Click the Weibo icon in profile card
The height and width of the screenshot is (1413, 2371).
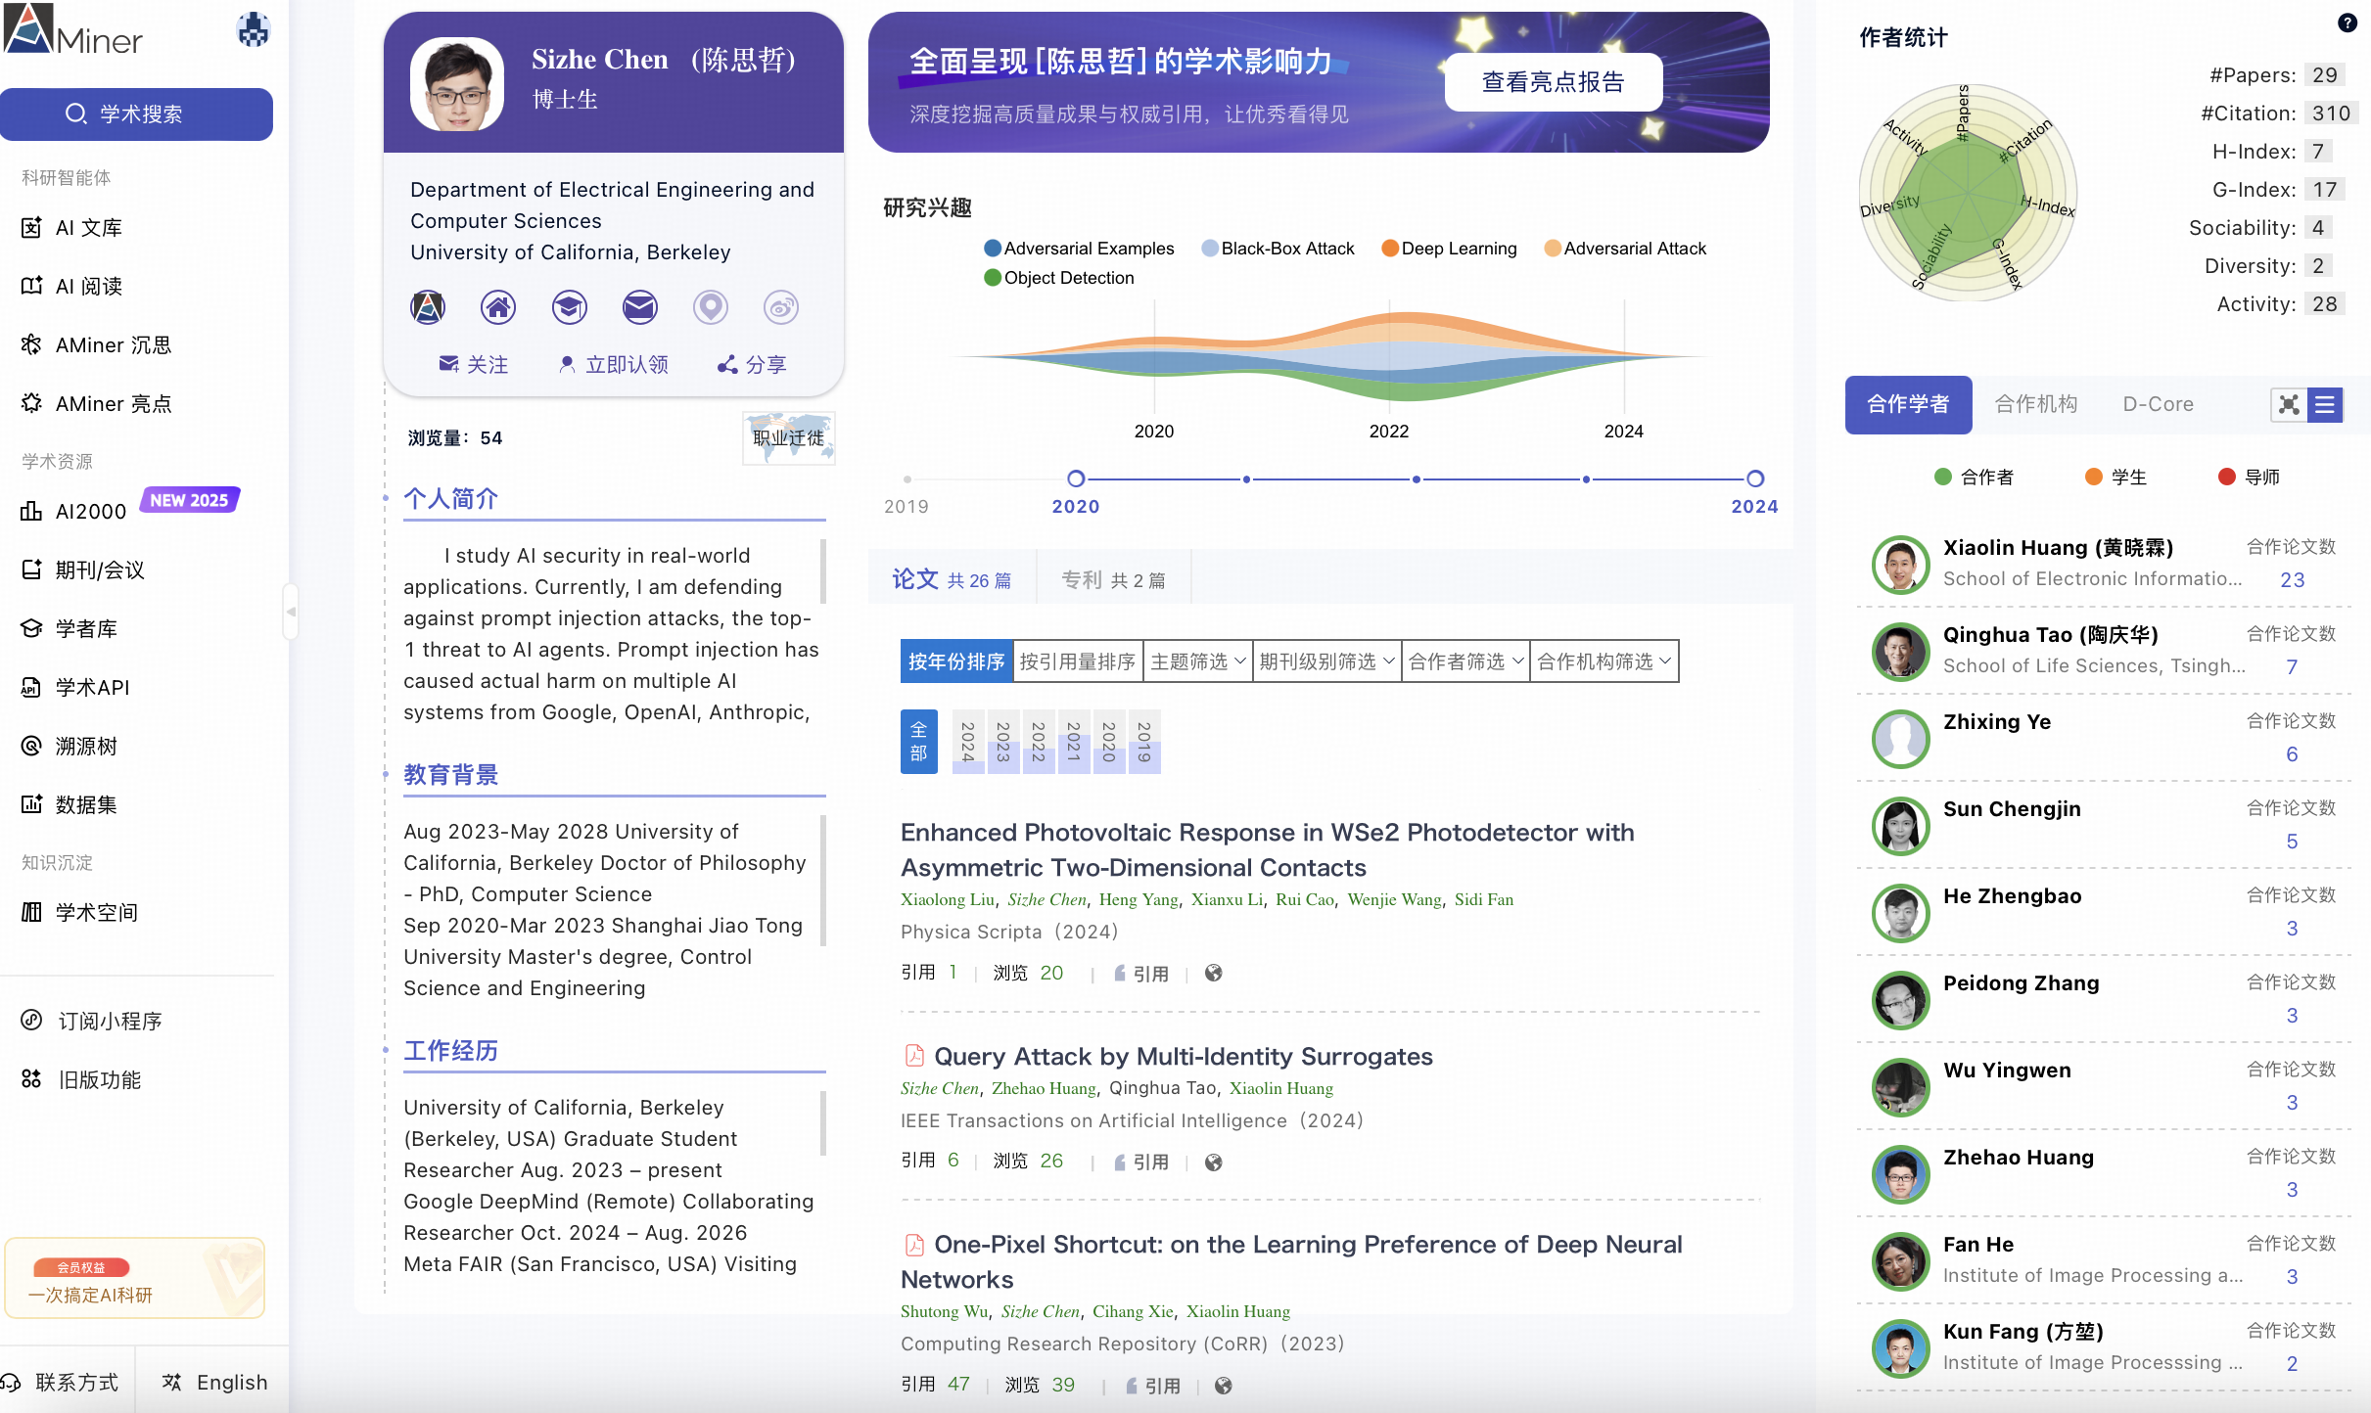coord(780,307)
